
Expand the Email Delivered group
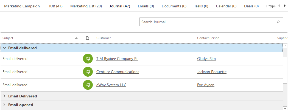pyautogui.click(x=4, y=96)
